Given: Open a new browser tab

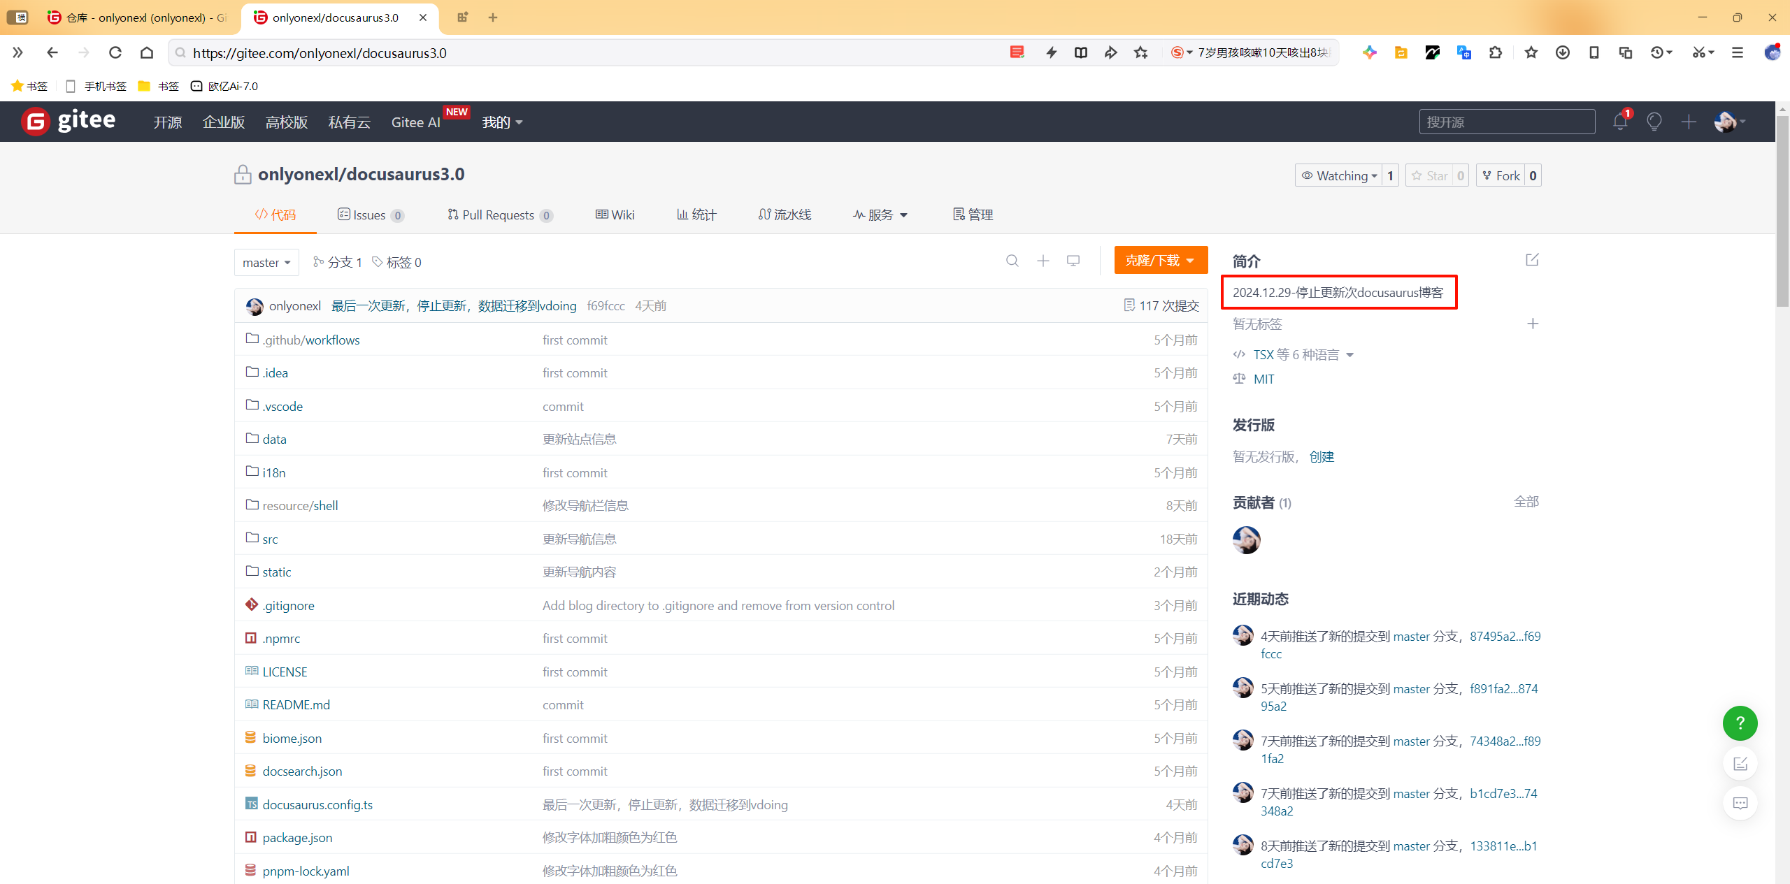Looking at the screenshot, I should pyautogui.click(x=493, y=17).
